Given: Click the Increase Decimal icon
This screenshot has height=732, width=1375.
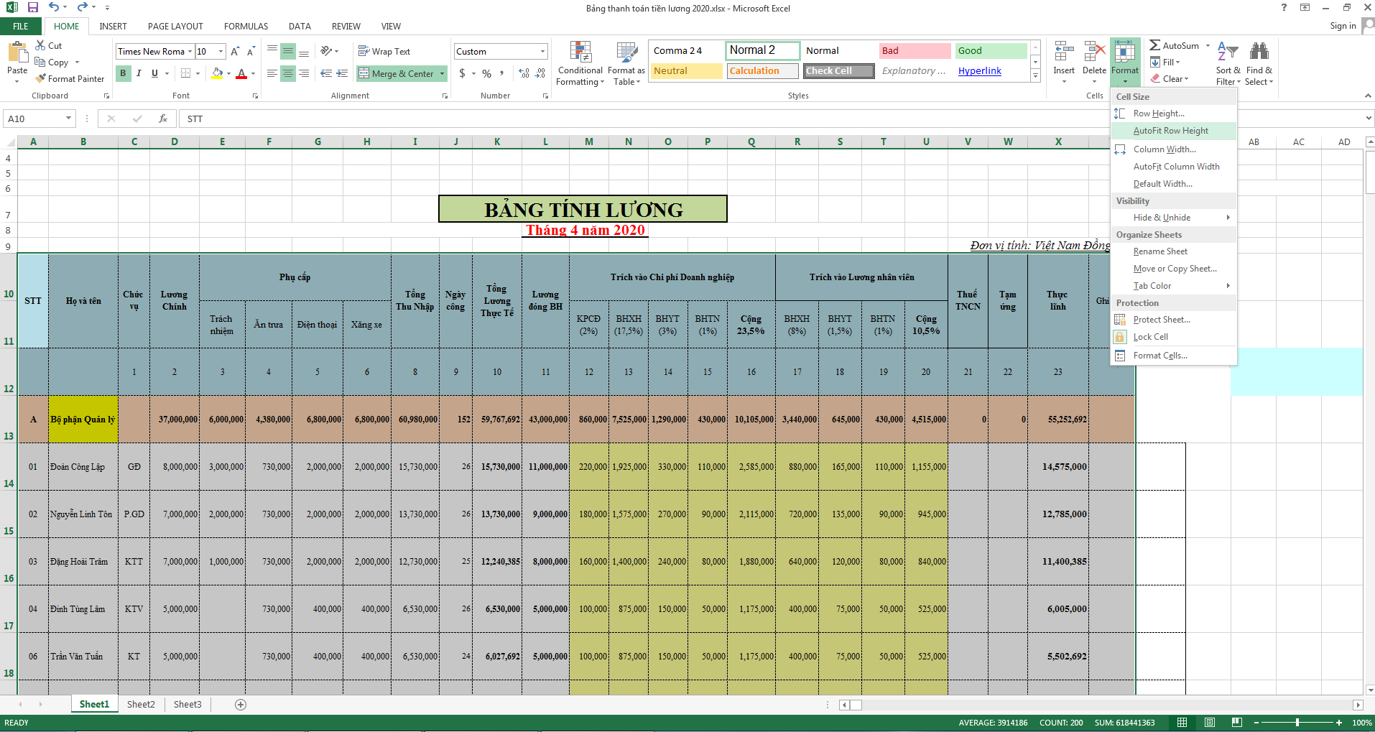Looking at the screenshot, I should tap(522, 73).
